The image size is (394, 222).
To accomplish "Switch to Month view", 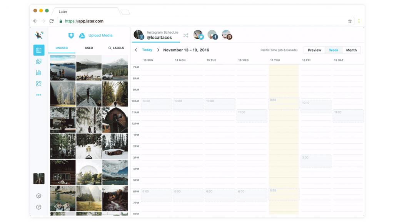I will pyautogui.click(x=351, y=50).
